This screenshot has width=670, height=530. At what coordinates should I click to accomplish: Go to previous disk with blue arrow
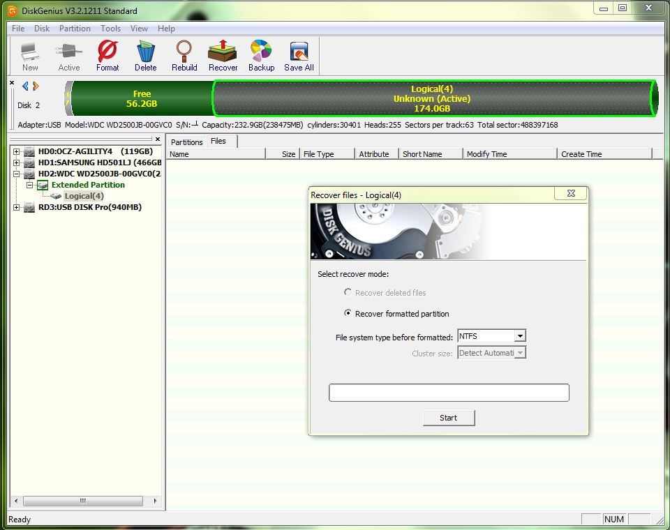(25, 86)
